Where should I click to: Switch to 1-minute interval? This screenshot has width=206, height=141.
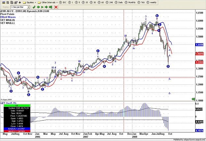coord(71,2)
